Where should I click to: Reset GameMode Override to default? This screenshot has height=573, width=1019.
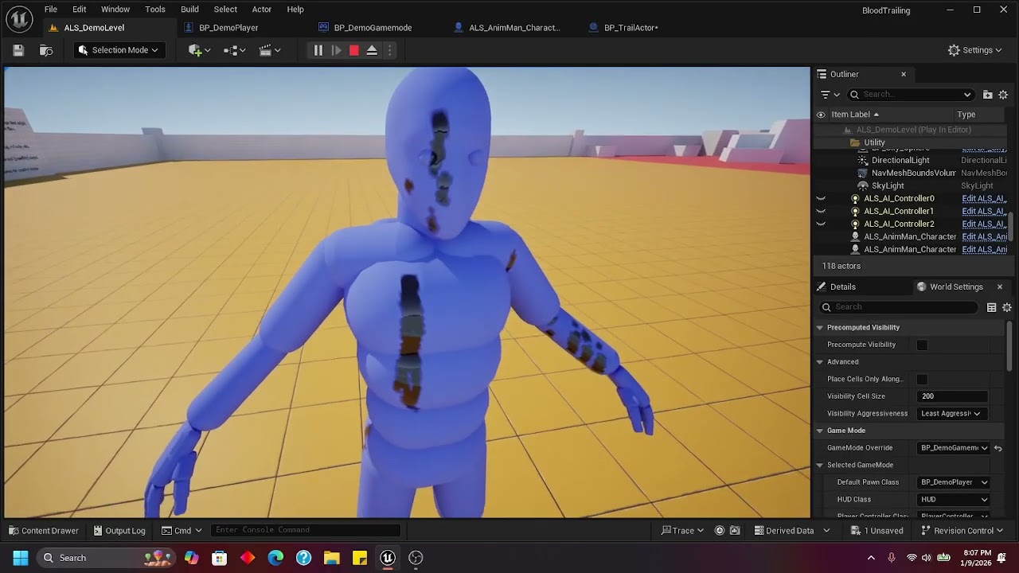[998, 448]
